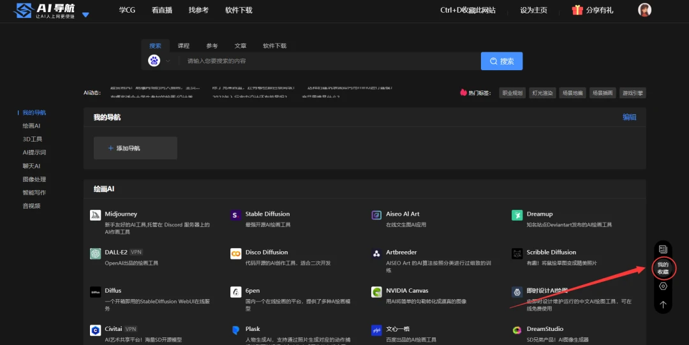This screenshot has height=345, width=689.
Task: Open the 文心一格 icon
Action: point(376,330)
